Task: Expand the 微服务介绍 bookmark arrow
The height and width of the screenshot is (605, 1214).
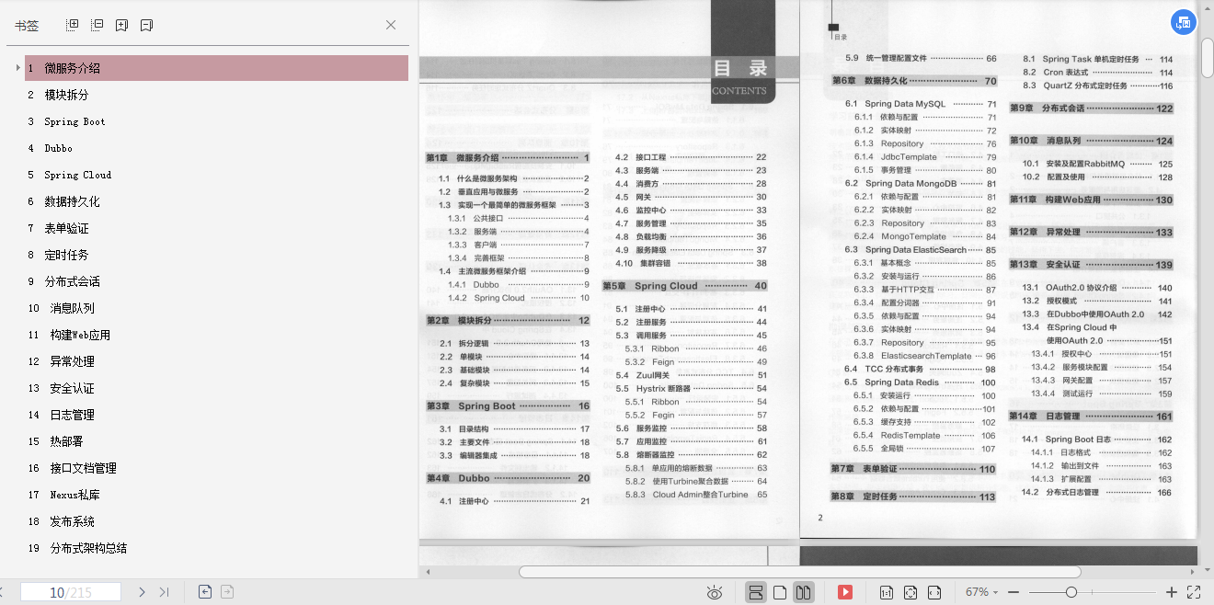Action: pyautogui.click(x=17, y=68)
